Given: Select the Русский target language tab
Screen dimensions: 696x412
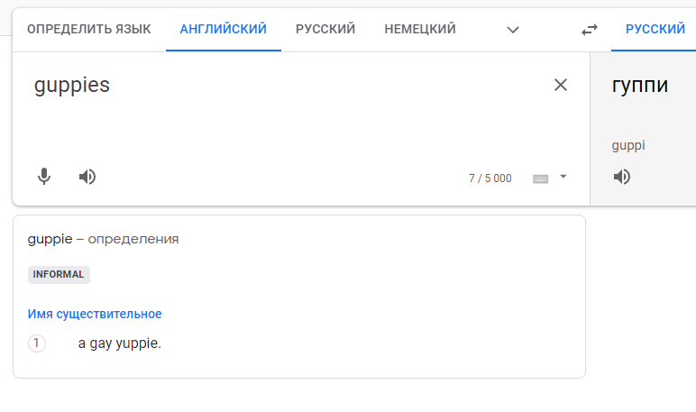Looking at the screenshot, I should pos(655,30).
